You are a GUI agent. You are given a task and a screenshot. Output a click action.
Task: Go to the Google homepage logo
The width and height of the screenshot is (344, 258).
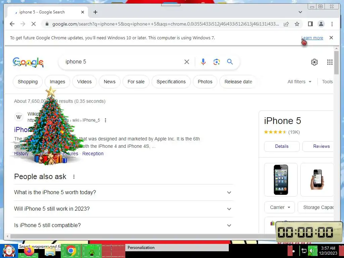(x=28, y=62)
